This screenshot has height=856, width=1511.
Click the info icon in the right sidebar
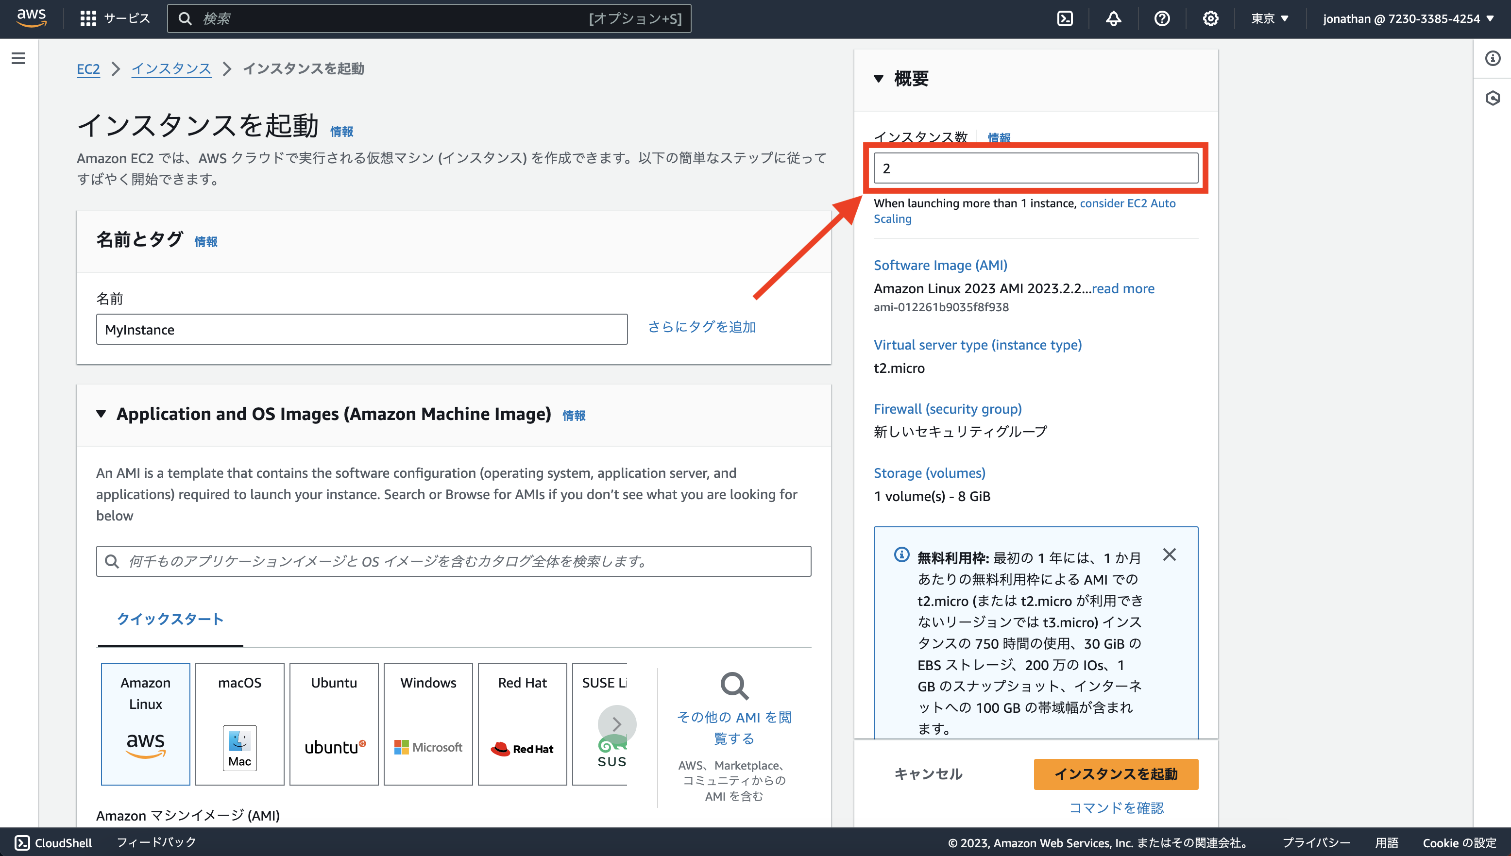(1492, 58)
